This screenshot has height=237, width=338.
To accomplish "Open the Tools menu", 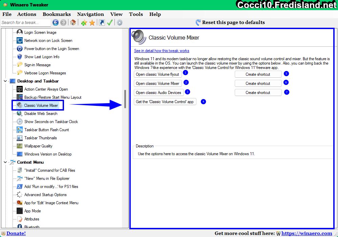I will click(x=136, y=14).
